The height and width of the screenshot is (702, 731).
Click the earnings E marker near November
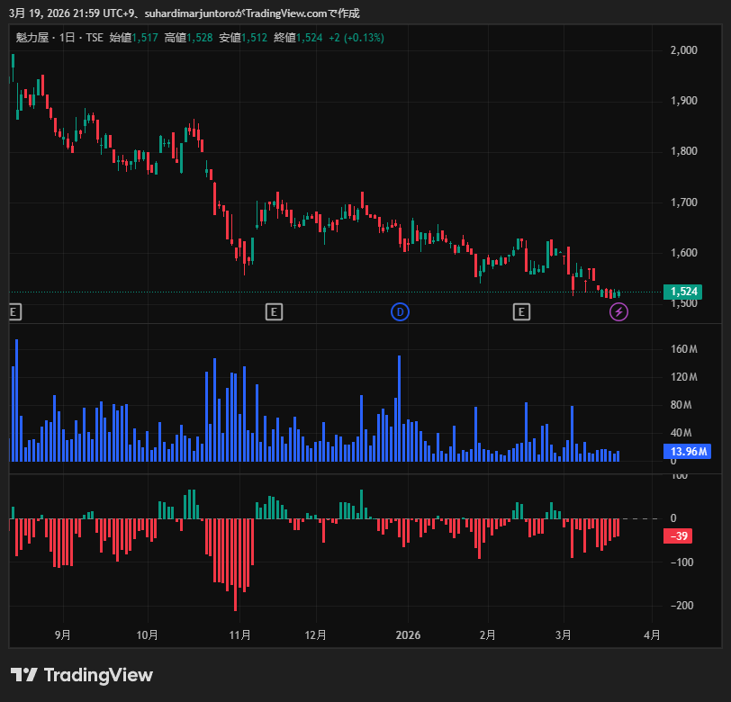click(x=274, y=311)
